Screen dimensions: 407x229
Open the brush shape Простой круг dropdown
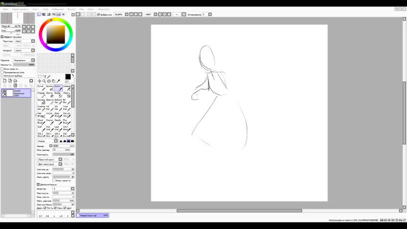point(49,159)
